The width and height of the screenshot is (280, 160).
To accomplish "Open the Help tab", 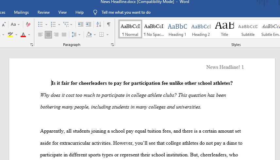I will point(79,12).
